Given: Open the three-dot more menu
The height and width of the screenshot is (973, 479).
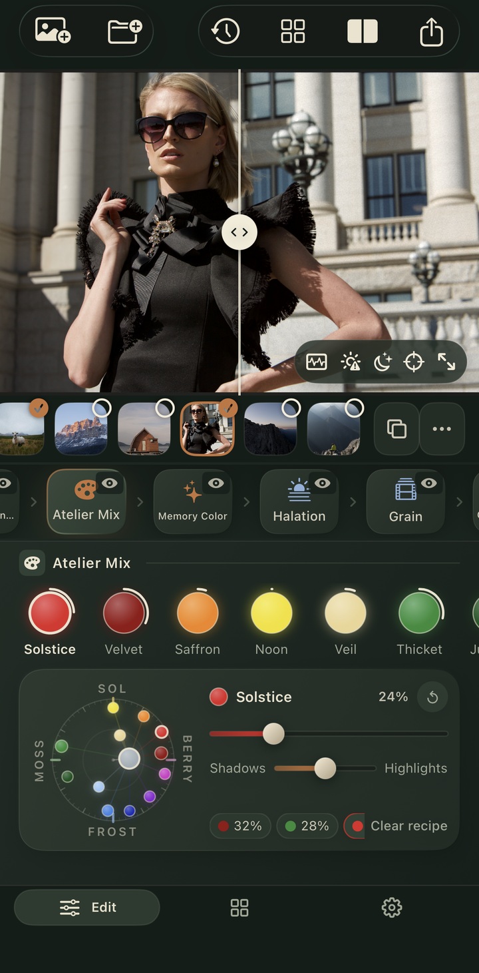Looking at the screenshot, I should [x=442, y=429].
